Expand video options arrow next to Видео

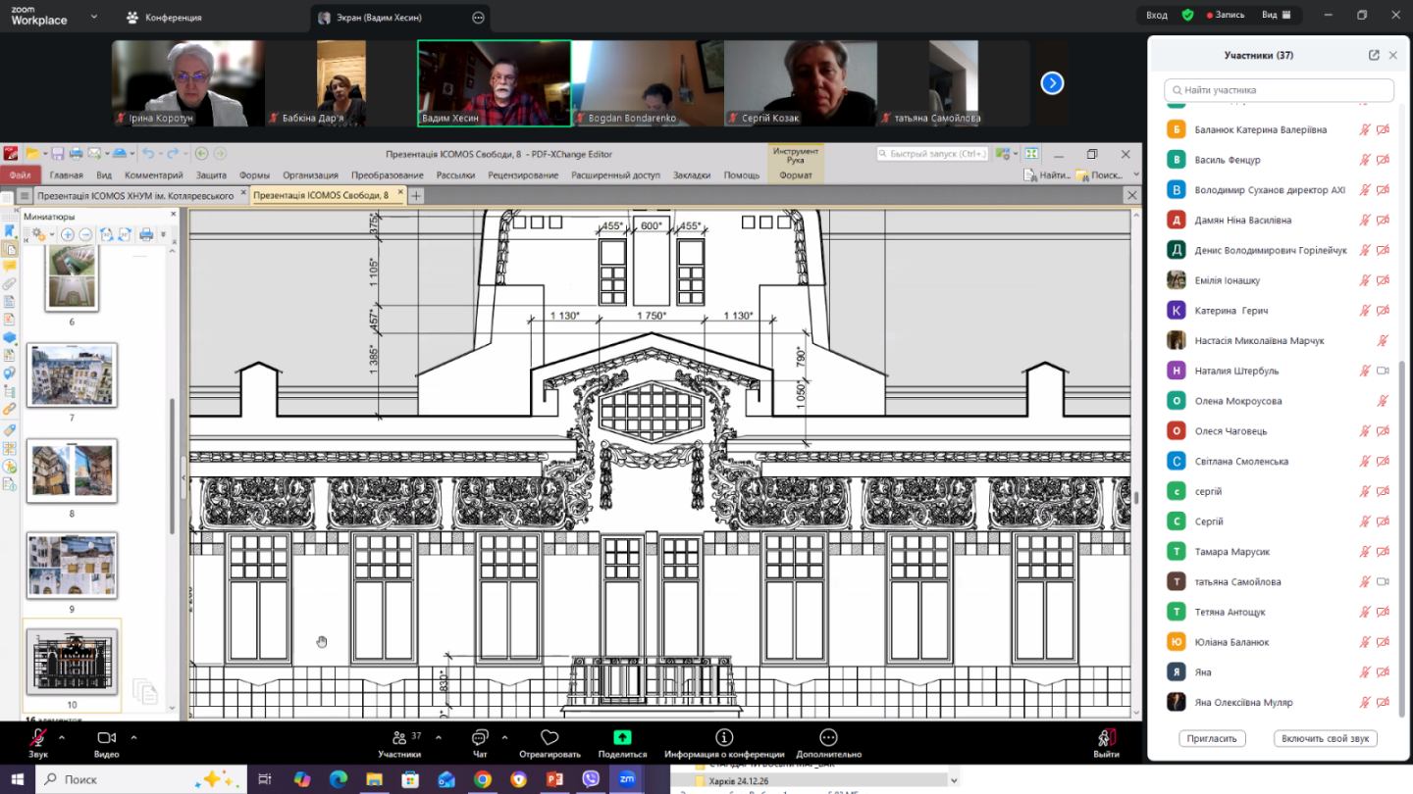[133, 737]
